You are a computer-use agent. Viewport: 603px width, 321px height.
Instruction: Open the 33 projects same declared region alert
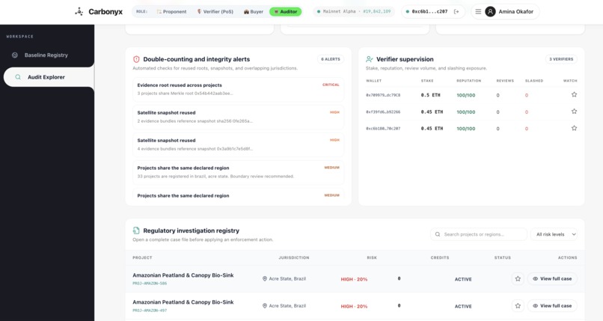tap(238, 172)
